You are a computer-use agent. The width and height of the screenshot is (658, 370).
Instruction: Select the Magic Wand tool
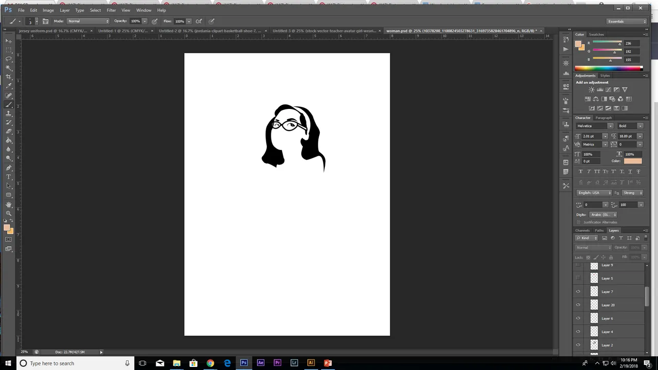9,68
